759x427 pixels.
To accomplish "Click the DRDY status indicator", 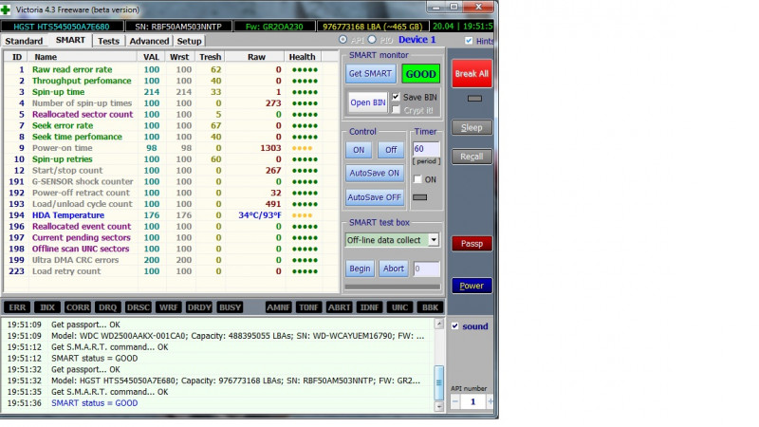I will pyautogui.click(x=199, y=307).
